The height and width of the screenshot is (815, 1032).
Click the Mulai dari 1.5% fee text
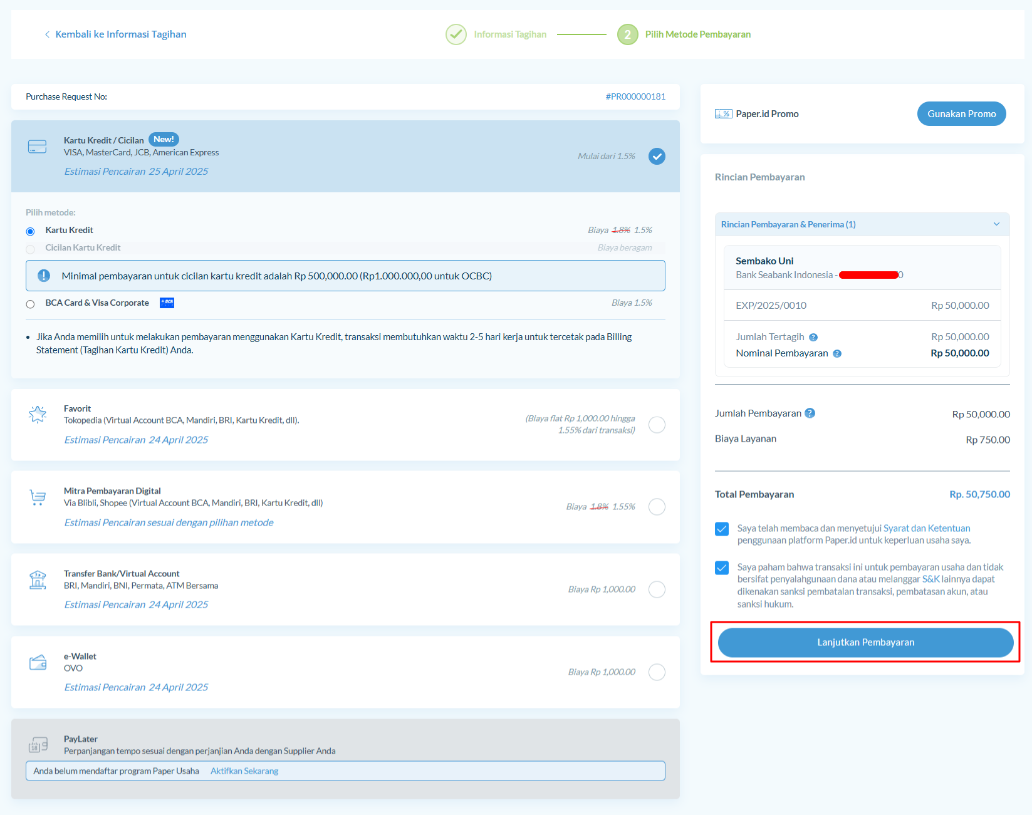[x=606, y=156]
